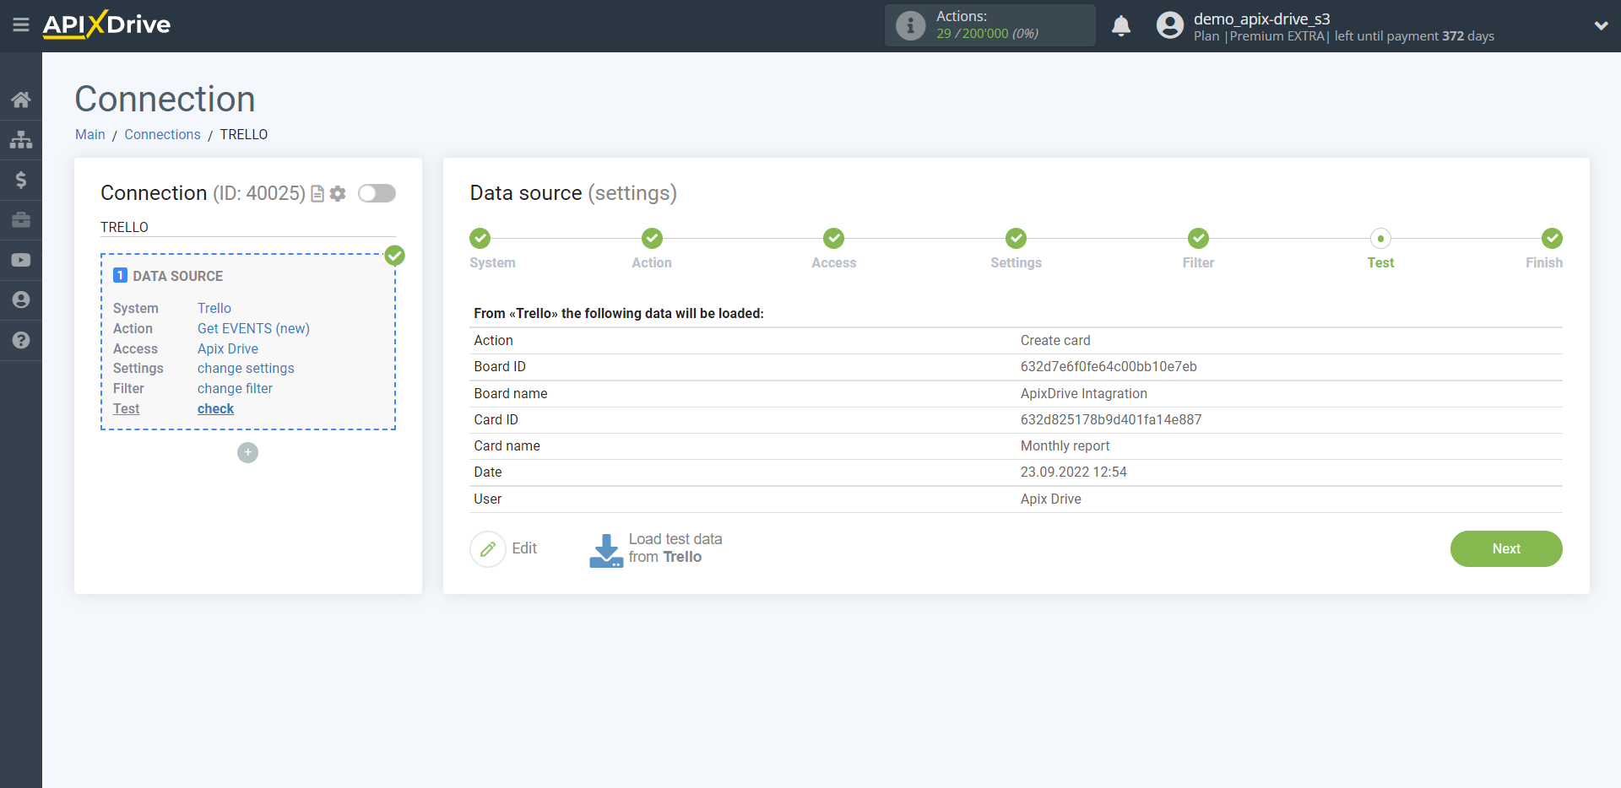Click the Edit label text

(x=524, y=548)
